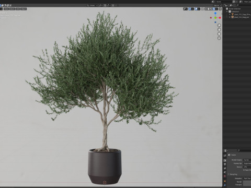Click the properties editor search field
251x188 pixels.
point(244,150)
